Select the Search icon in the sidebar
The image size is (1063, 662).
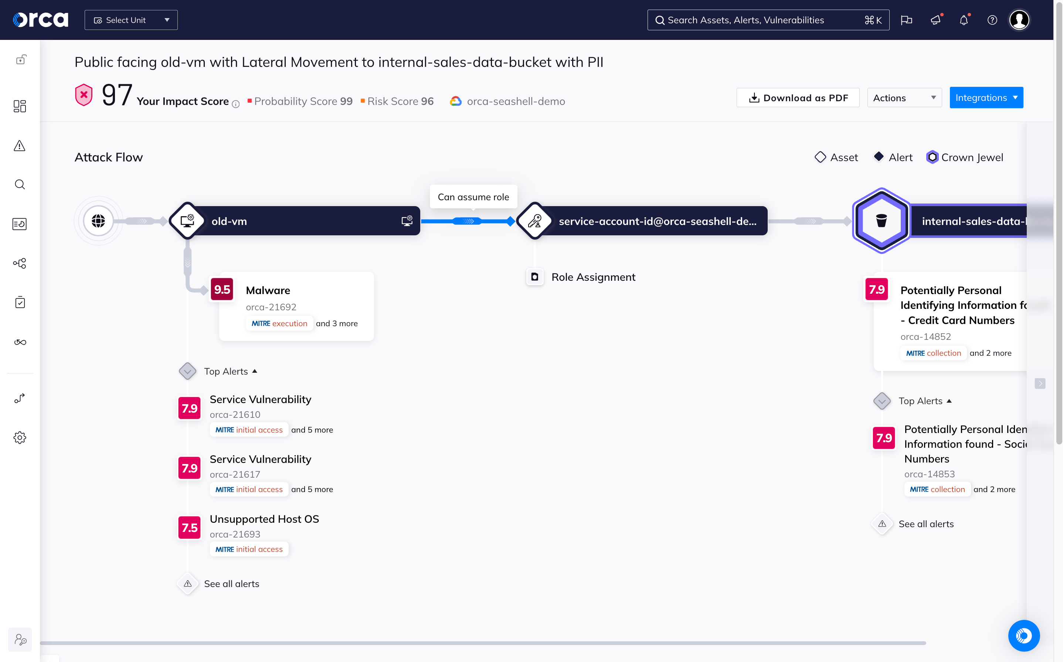coord(20,184)
